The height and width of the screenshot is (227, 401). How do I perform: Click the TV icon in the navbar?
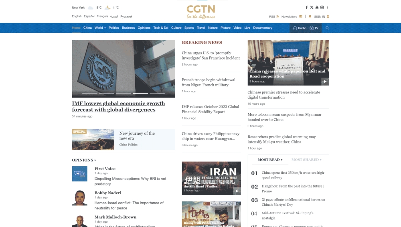tap(312, 28)
